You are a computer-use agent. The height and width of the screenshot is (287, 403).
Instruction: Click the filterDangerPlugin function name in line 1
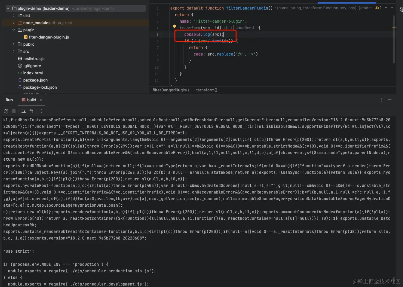247,8
